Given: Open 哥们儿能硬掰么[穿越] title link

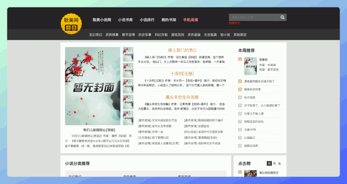Looking at the screenshot, I should point(99,130).
